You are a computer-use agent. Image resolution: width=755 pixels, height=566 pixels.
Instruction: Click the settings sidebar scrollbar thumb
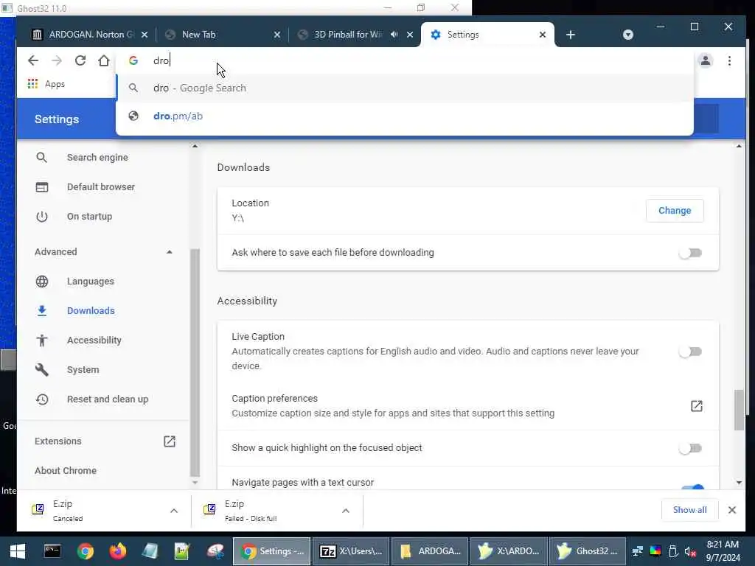[195, 362]
